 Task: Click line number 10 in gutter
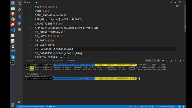coord(30,45)
